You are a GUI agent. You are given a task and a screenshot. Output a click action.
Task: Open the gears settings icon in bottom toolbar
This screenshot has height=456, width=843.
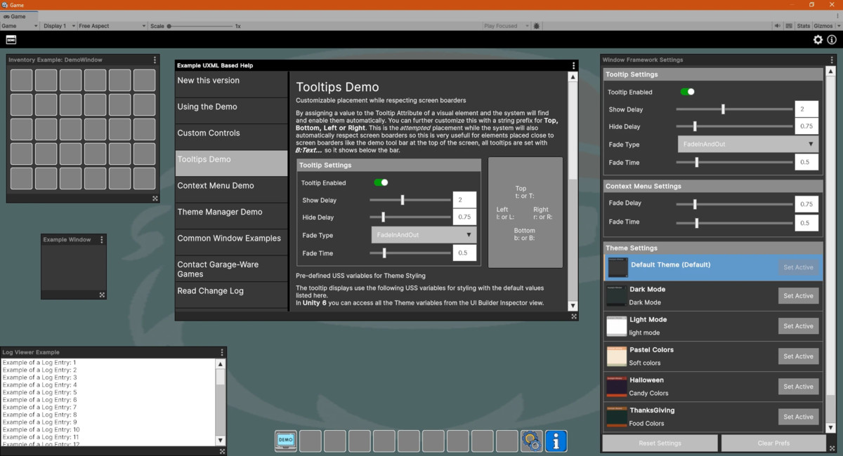531,441
